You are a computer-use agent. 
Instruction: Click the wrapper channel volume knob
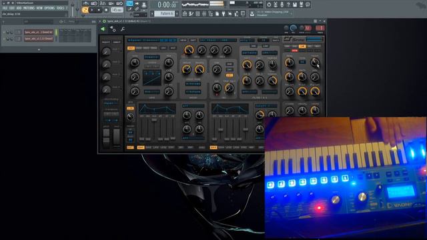[293, 28]
